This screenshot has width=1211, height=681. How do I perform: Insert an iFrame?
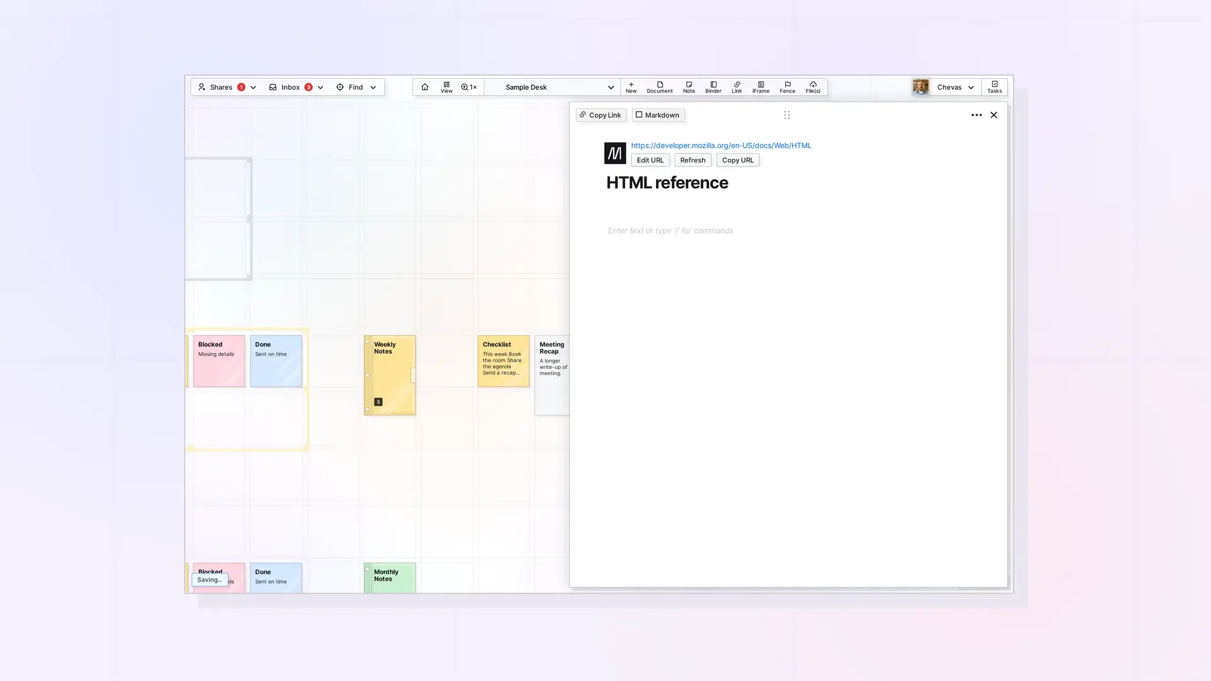click(761, 87)
